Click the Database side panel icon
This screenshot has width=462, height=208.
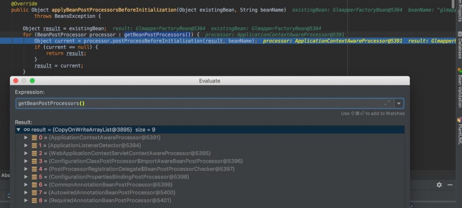tap(460, 34)
